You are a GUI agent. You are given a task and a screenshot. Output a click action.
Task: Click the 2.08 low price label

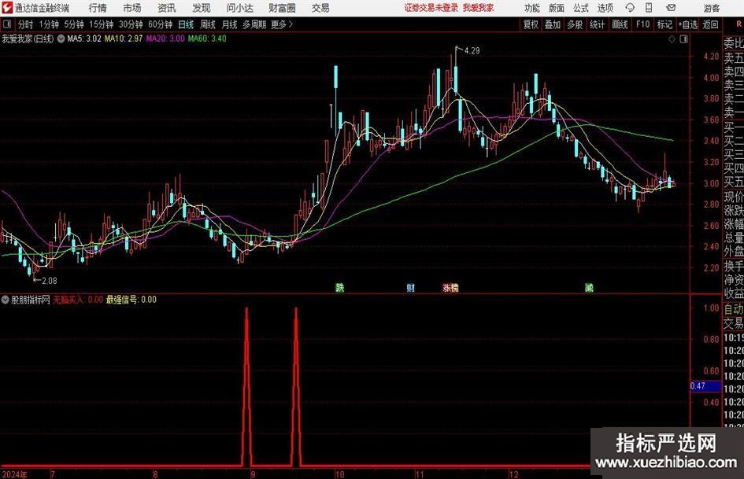point(50,281)
